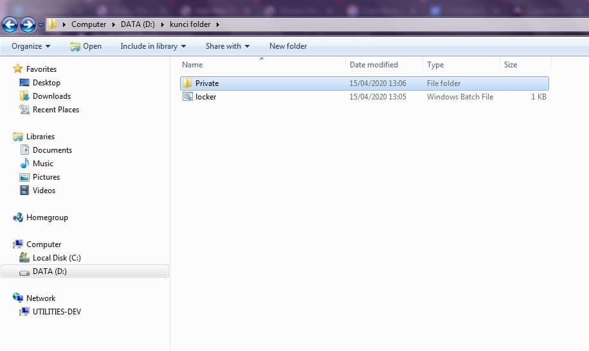589x351 pixels.
Task: Open Network in the navigation pane
Action: (41, 298)
